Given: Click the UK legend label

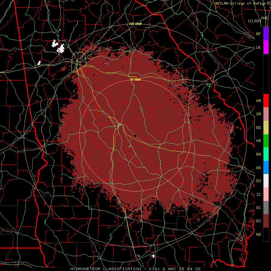Looking at the screenshot, I should [x=258, y=47].
